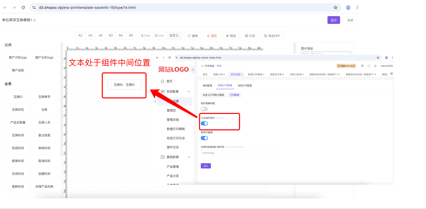
Task: Click the purple 提交 button at top right
Action: pyautogui.click(x=334, y=20)
